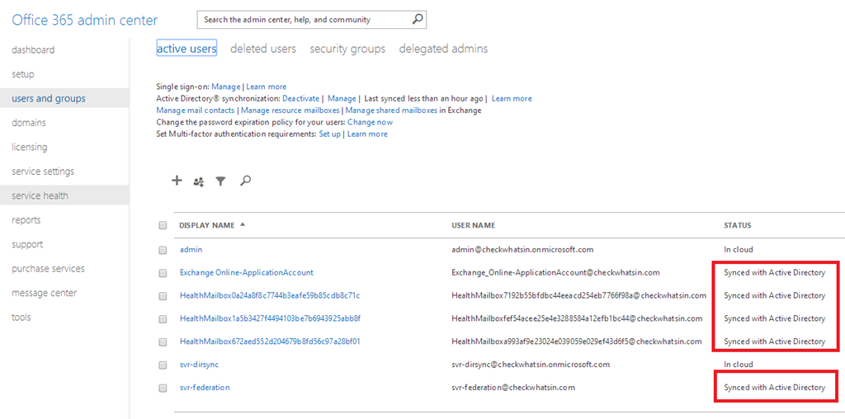Viewport: 845px width, 419px height.
Task: Open HealthMailbox1a5b3427f4494103be7b6943925abb8f user link
Action: [x=270, y=318]
